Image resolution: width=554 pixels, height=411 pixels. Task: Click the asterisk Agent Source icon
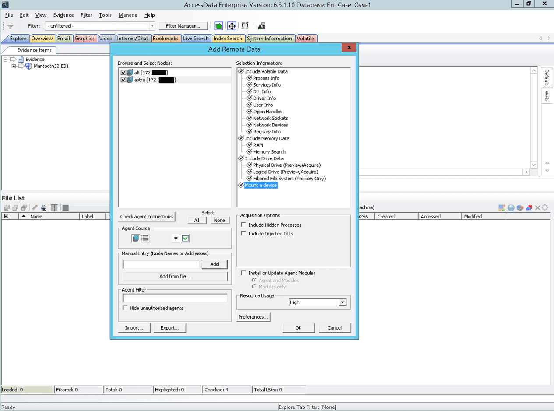tap(176, 238)
